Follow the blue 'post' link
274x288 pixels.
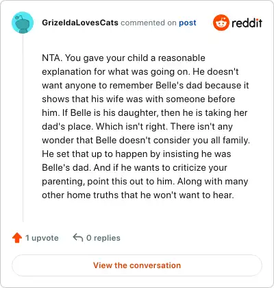pos(188,23)
